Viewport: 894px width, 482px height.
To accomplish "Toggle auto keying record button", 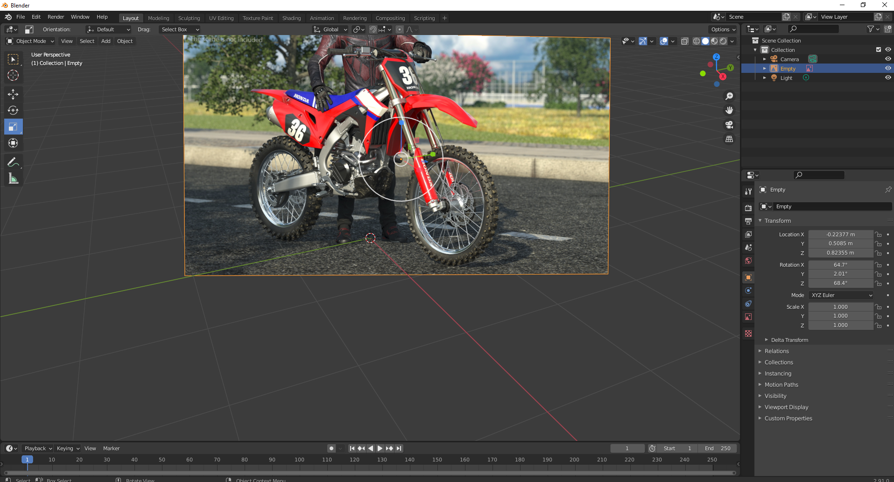I will pos(331,448).
